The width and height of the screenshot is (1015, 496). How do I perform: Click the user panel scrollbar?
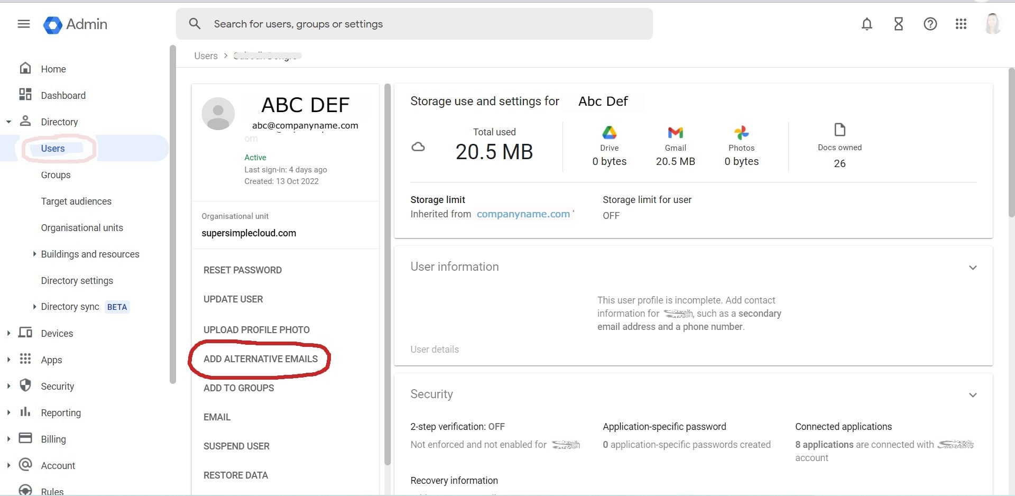pyautogui.click(x=387, y=274)
